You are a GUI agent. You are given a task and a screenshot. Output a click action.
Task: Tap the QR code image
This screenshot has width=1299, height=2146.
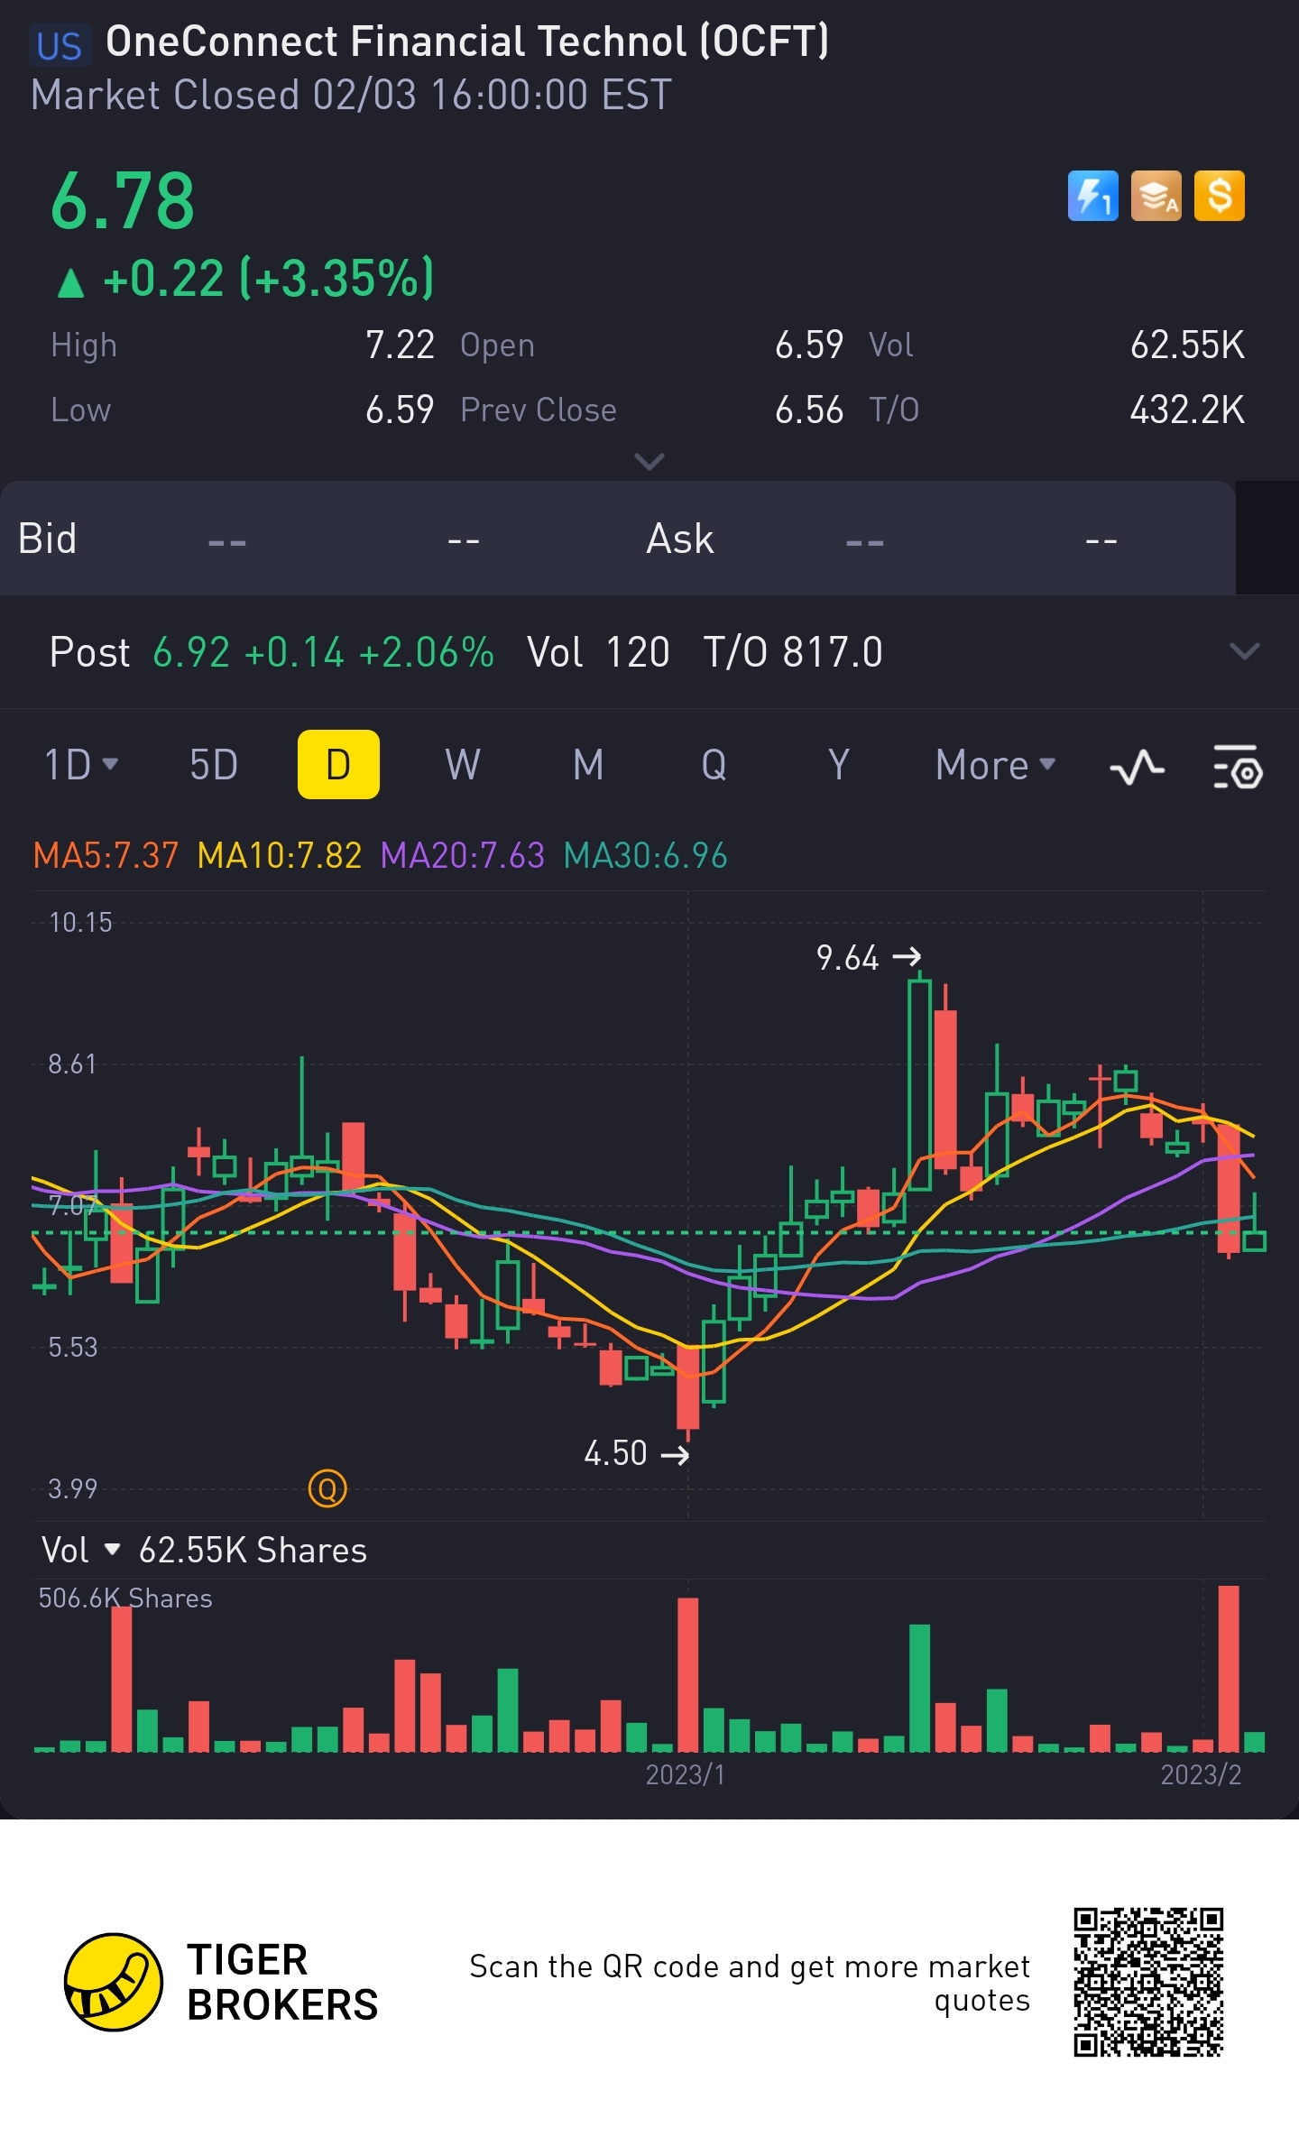tap(1147, 1982)
